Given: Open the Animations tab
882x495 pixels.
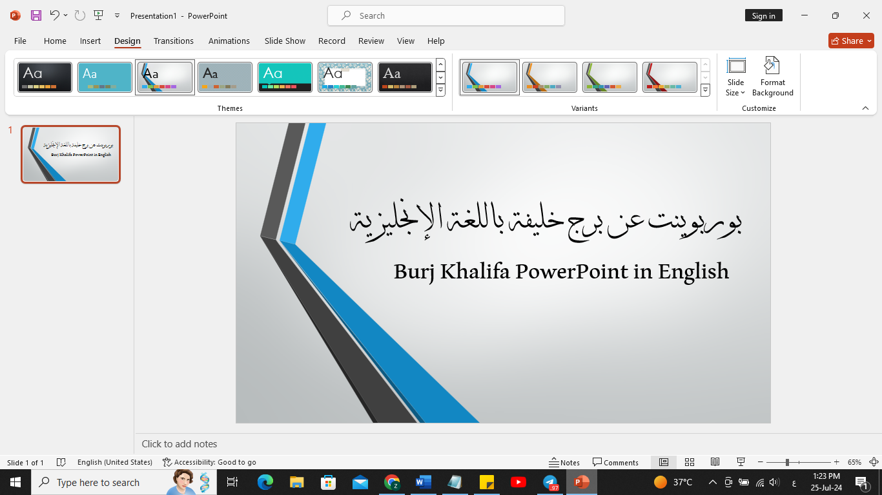Looking at the screenshot, I should [x=229, y=41].
